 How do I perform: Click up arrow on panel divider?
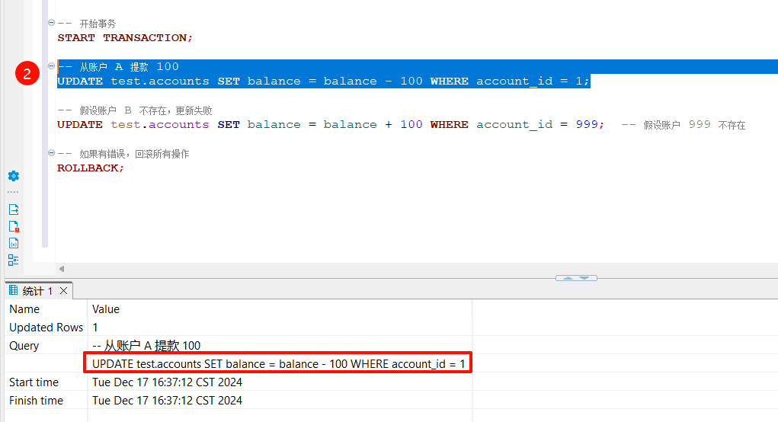tap(567, 278)
